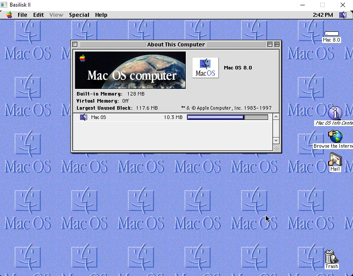The image size is (353, 276).
Task: Select the Browse the Internet icon
Action: coord(335,137)
